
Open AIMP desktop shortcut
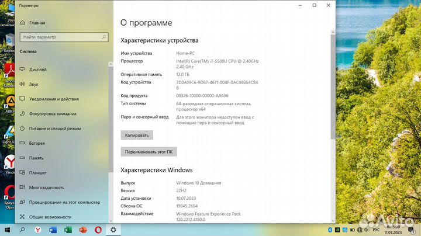(x=10, y=104)
